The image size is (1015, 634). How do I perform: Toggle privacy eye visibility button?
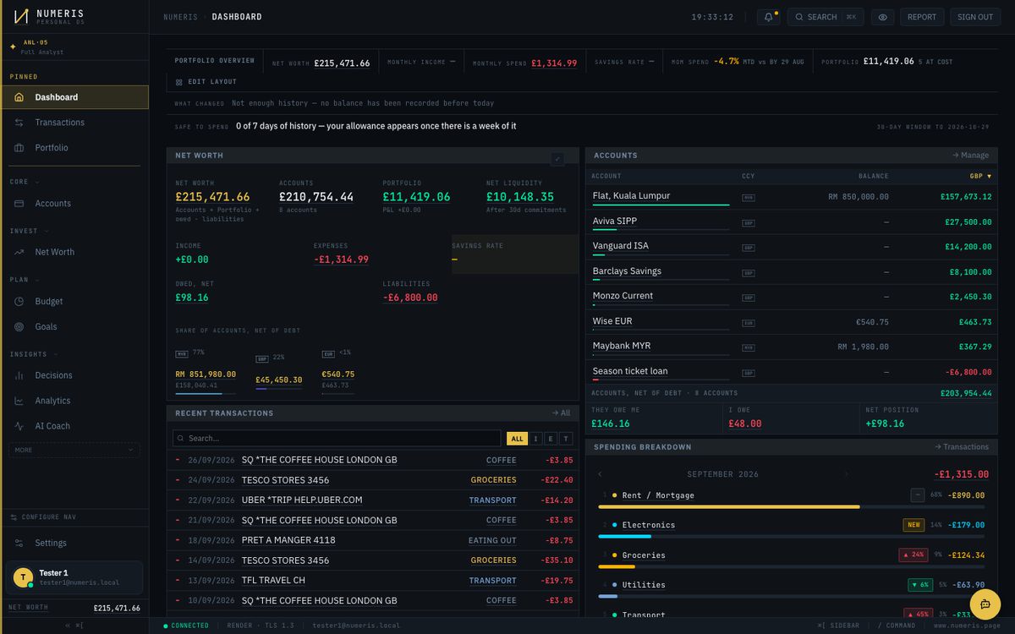pyautogui.click(x=883, y=17)
